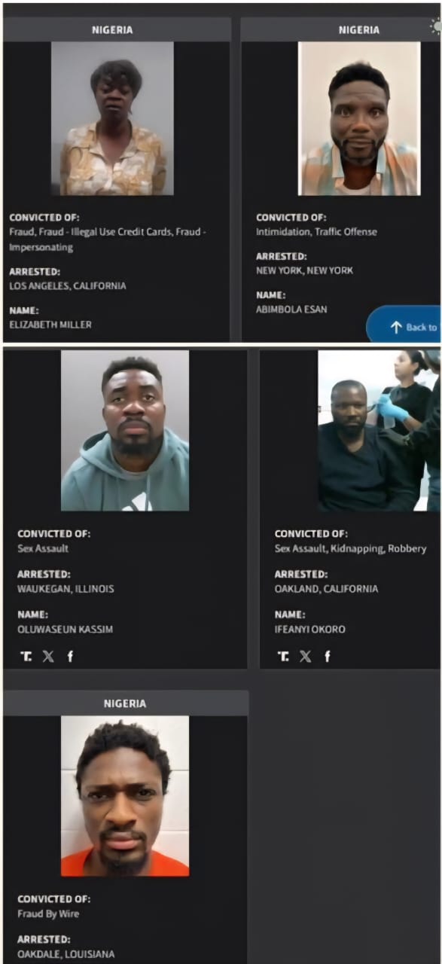
Task: Open the photo on Abimbola Esan card
Action: [x=359, y=119]
